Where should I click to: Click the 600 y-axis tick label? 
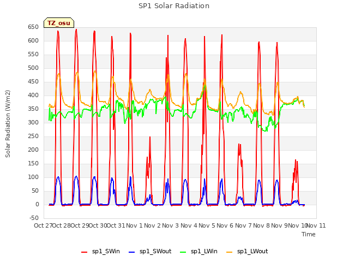point(33,41)
